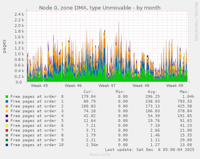This screenshot has height=159, width=200.
Task: Click the 'Week 46' axis label
Action: click(x=73, y=85)
